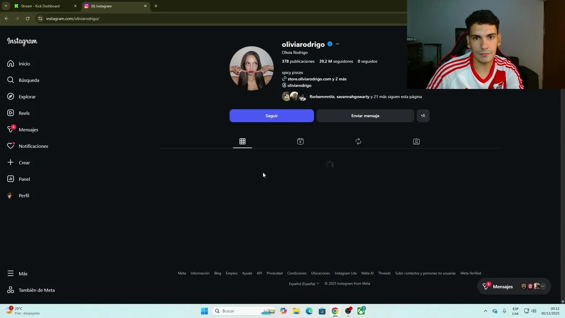Viewport: 565px width, 318px height.
Task: View site information icon in address bar
Action: [40, 19]
